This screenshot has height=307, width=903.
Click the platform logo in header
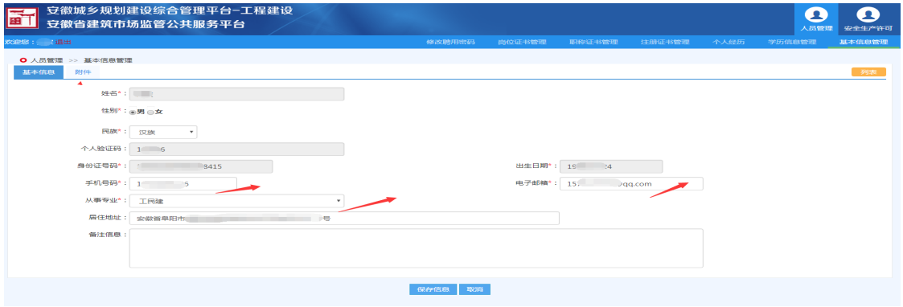21,18
